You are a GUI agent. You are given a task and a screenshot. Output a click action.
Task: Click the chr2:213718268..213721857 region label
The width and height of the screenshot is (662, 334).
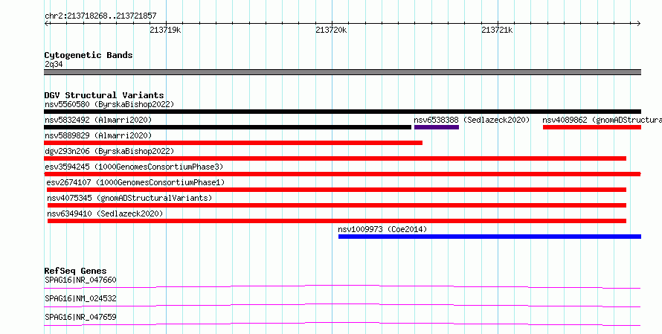click(100, 16)
